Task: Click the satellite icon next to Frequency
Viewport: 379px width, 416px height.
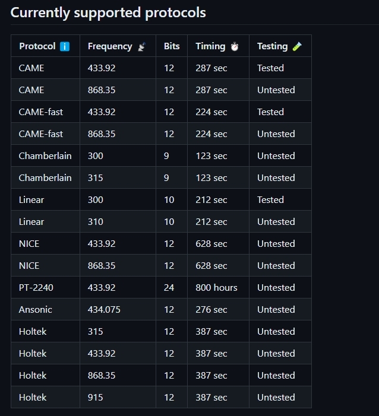Action: [x=141, y=47]
